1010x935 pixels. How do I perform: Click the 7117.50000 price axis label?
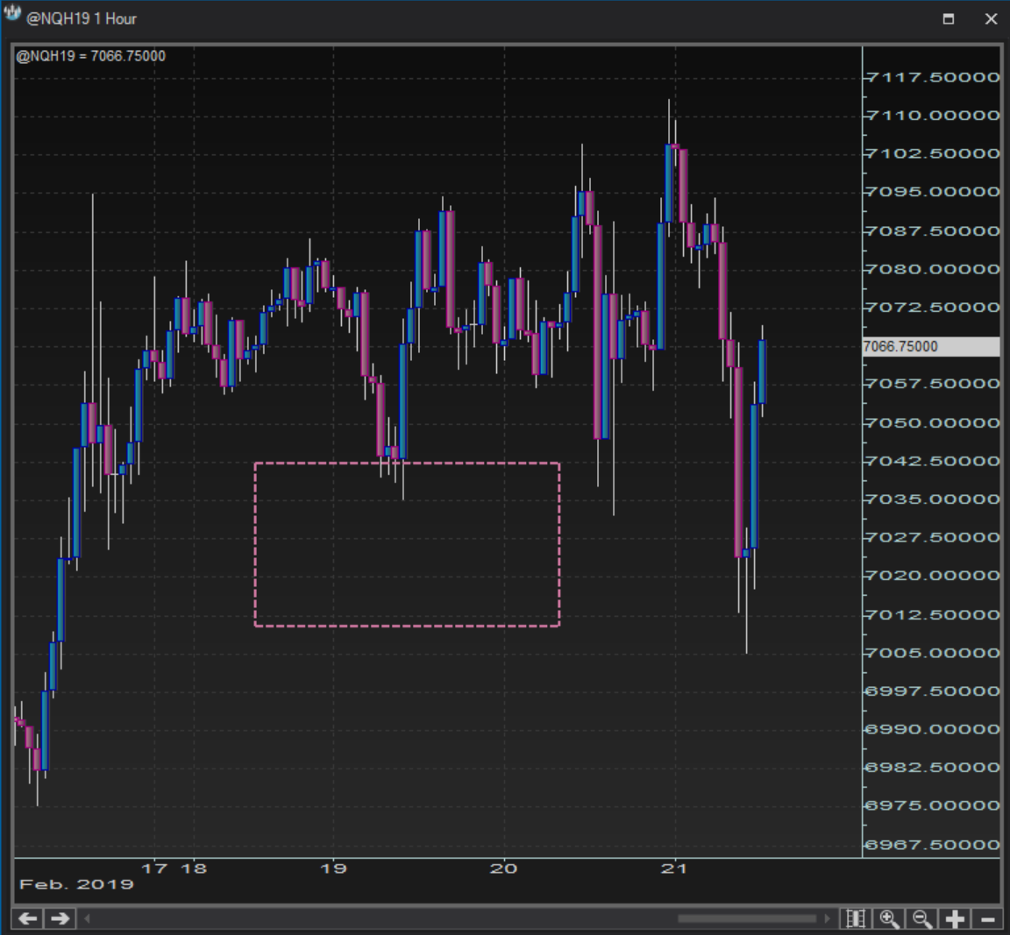pyautogui.click(x=934, y=77)
